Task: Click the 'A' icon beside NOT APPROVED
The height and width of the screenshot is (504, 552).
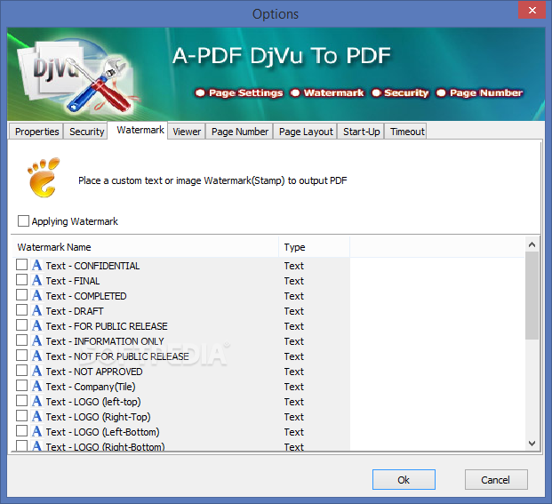Action: click(x=37, y=371)
